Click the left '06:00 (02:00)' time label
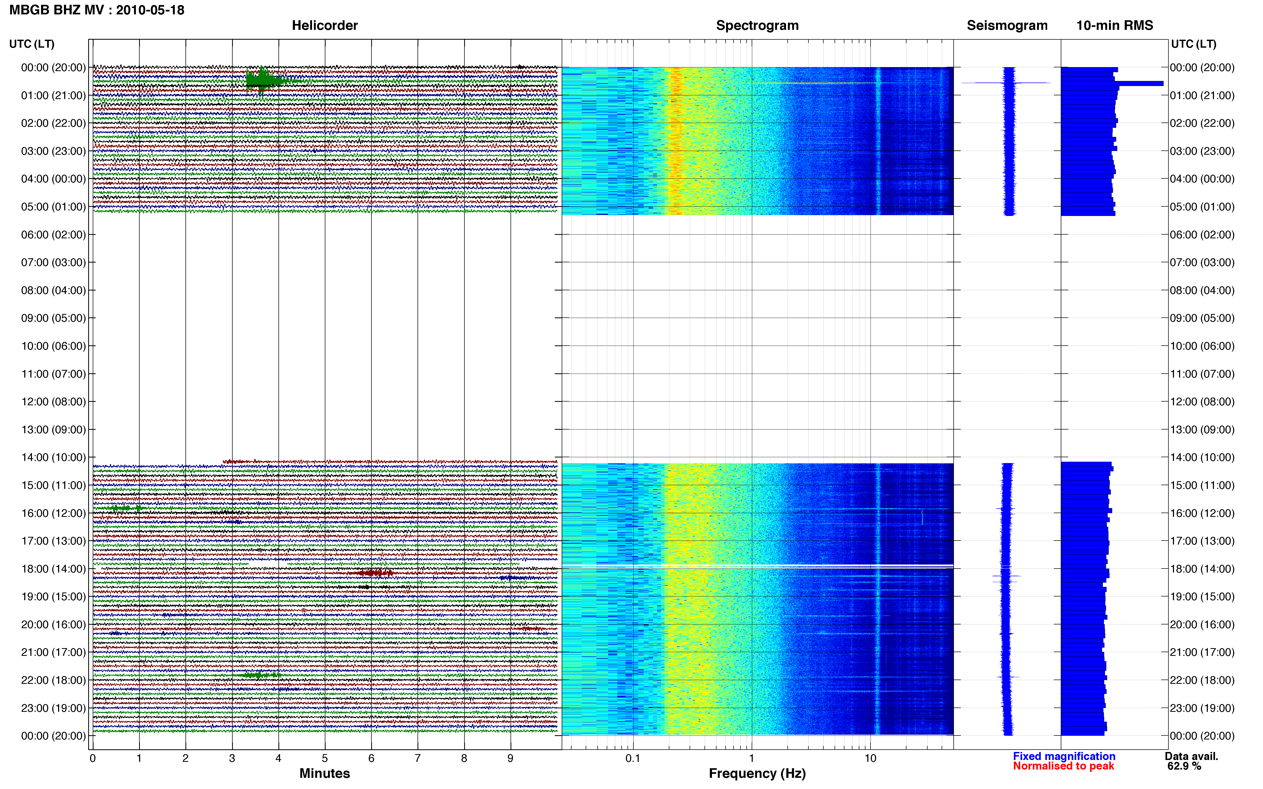This screenshot has width=1263, height=789. tap(53, 235)
